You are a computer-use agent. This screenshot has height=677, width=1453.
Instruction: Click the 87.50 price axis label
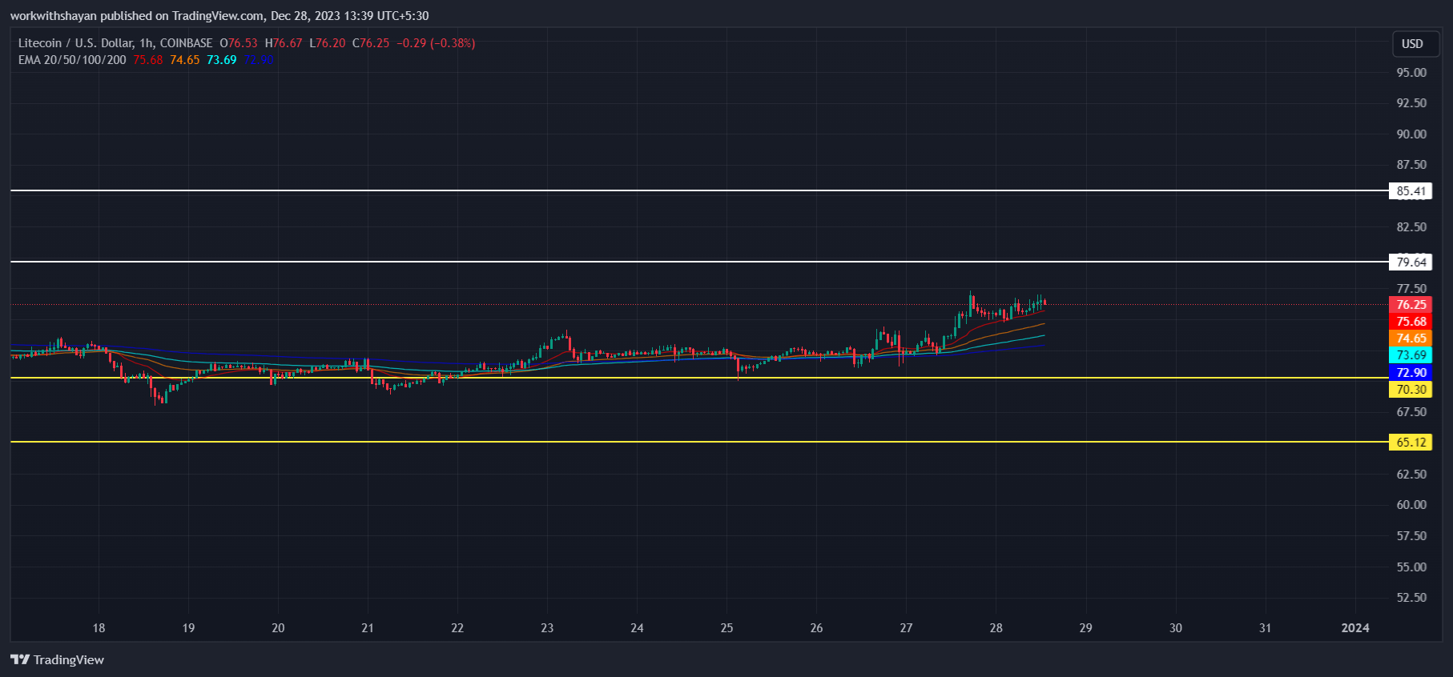click(1411, 165)
